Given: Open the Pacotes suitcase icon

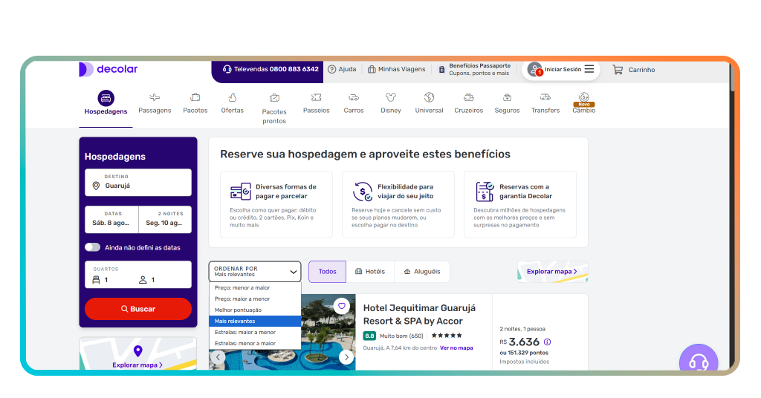Looking at the screenshot, I should click(x=195, y=97).
